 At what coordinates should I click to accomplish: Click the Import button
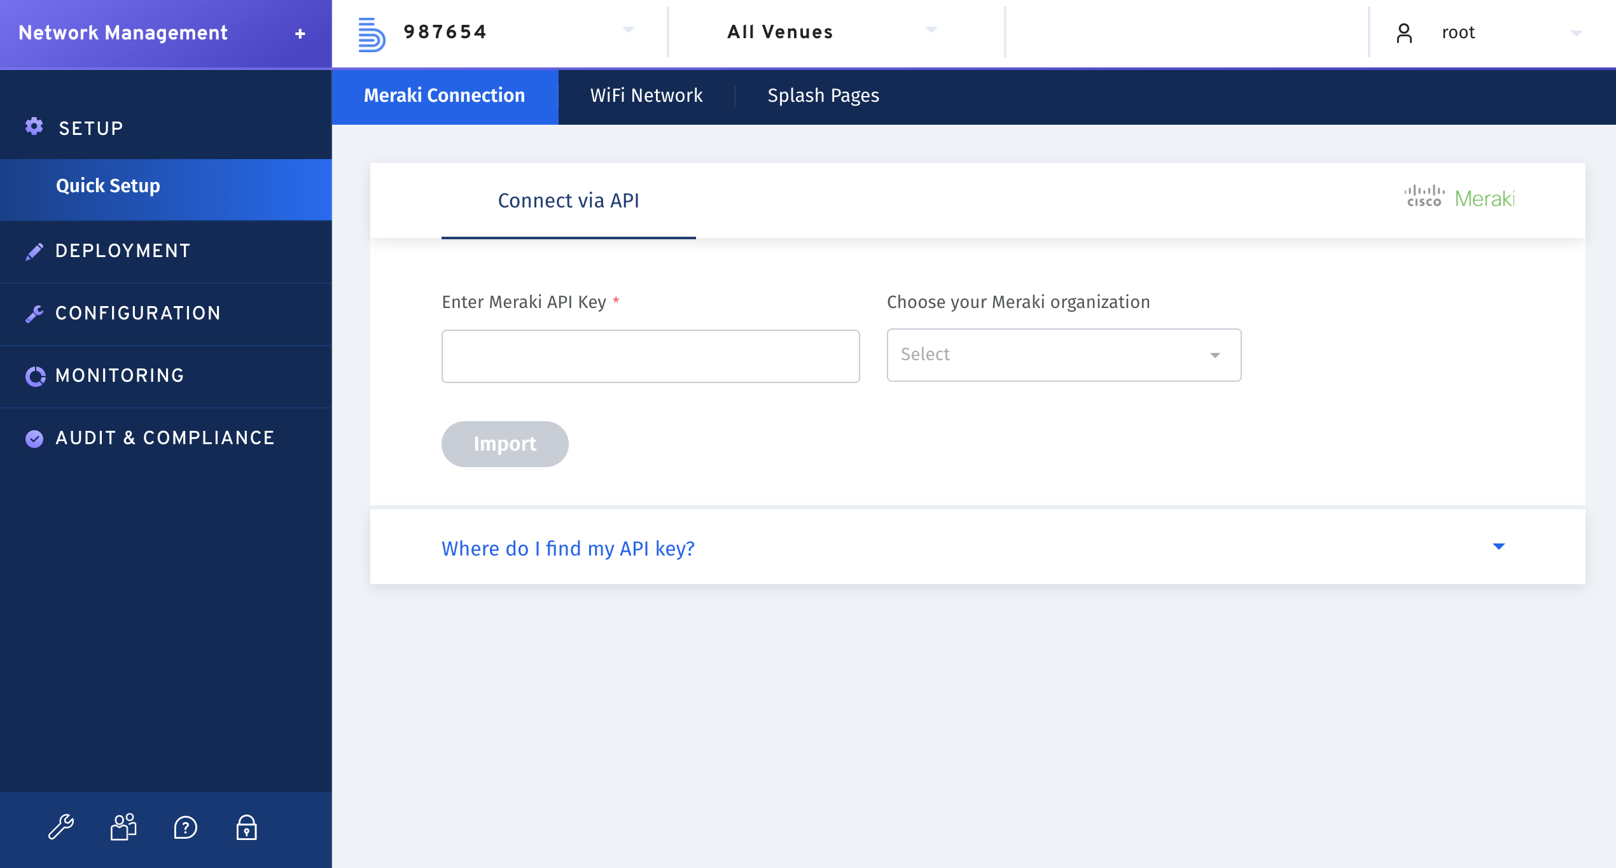(505, 444)
